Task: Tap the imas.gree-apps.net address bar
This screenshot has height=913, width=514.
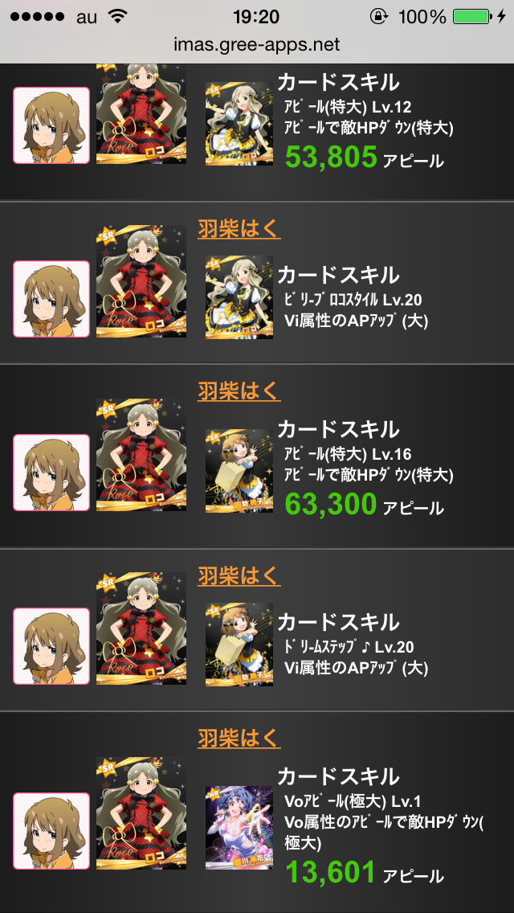Action: pyautogui.click(x=257, y=44)
